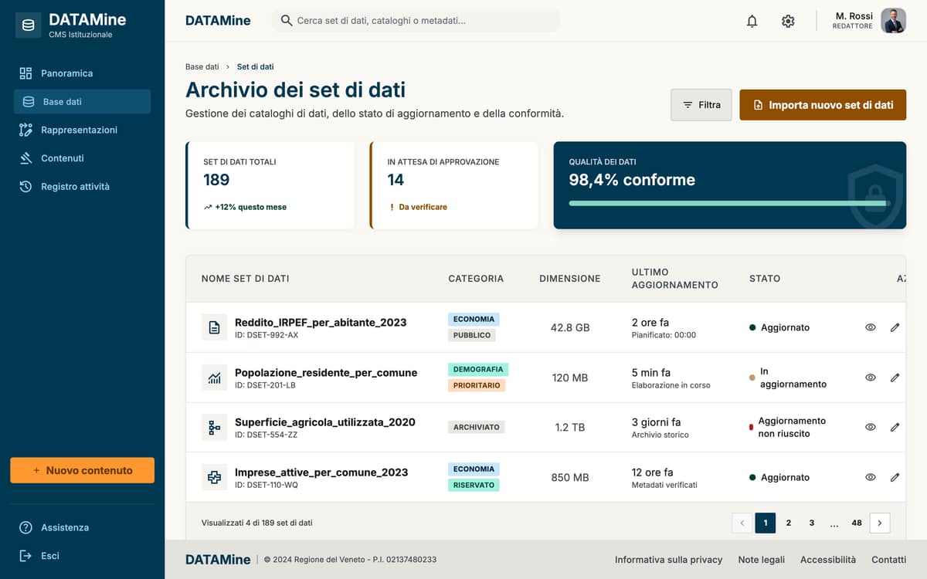This screenshot has width=927, height=579.
Task: Click the IN ATTESA DI APPROVAZIONE card
Action: 454,185
